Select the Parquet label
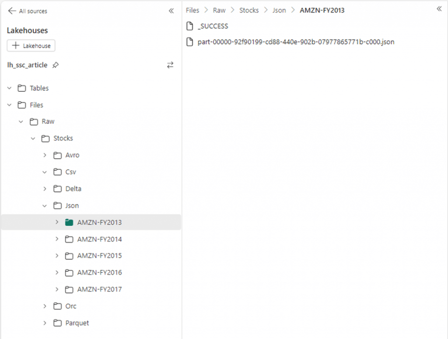448x339 pixels. pos(77,323)
